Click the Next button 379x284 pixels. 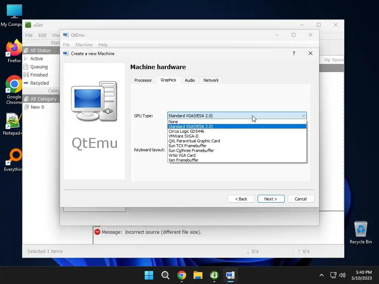click(x=271, y=199)
